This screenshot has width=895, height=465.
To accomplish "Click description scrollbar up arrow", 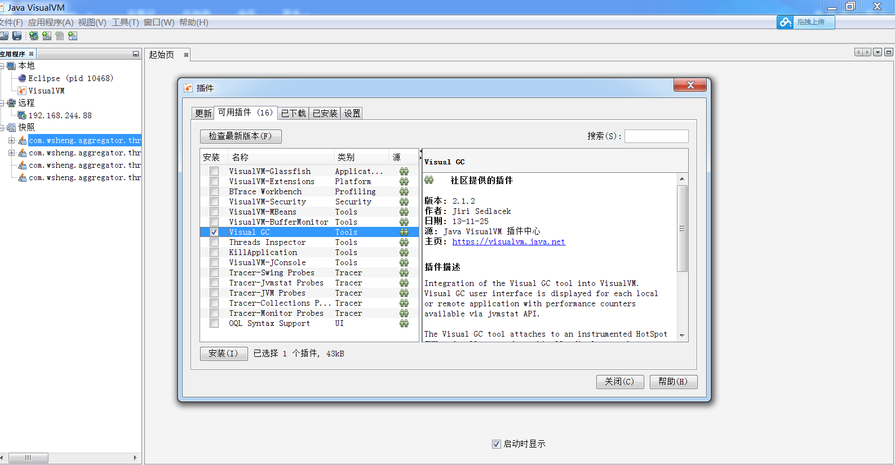I will (682, 178).
